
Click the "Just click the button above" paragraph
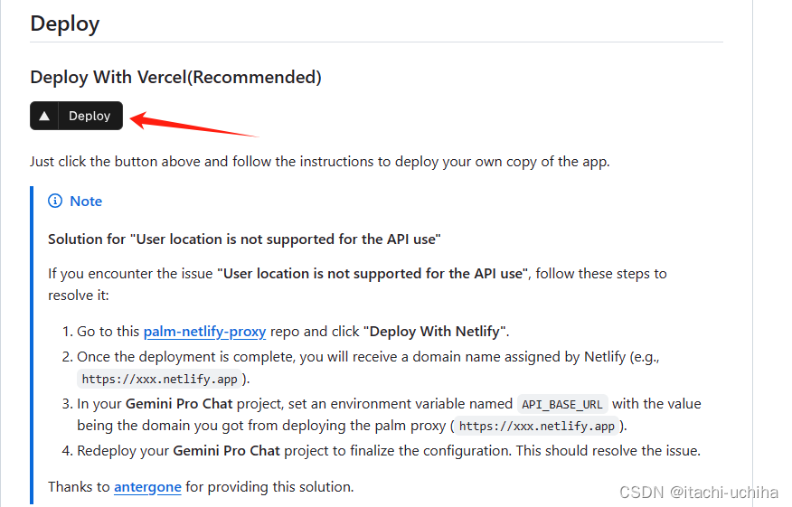coord(320,162)
